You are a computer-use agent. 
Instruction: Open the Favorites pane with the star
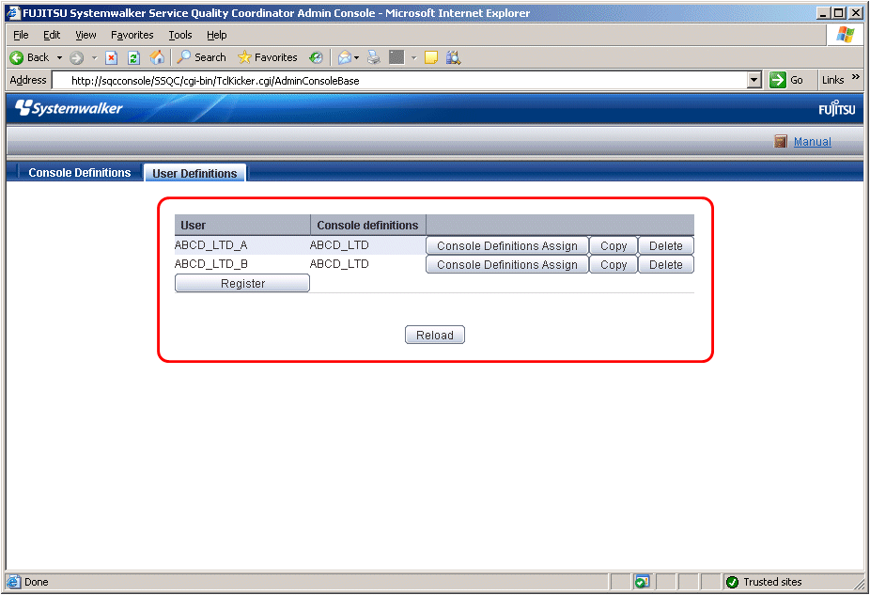(268, 57)
